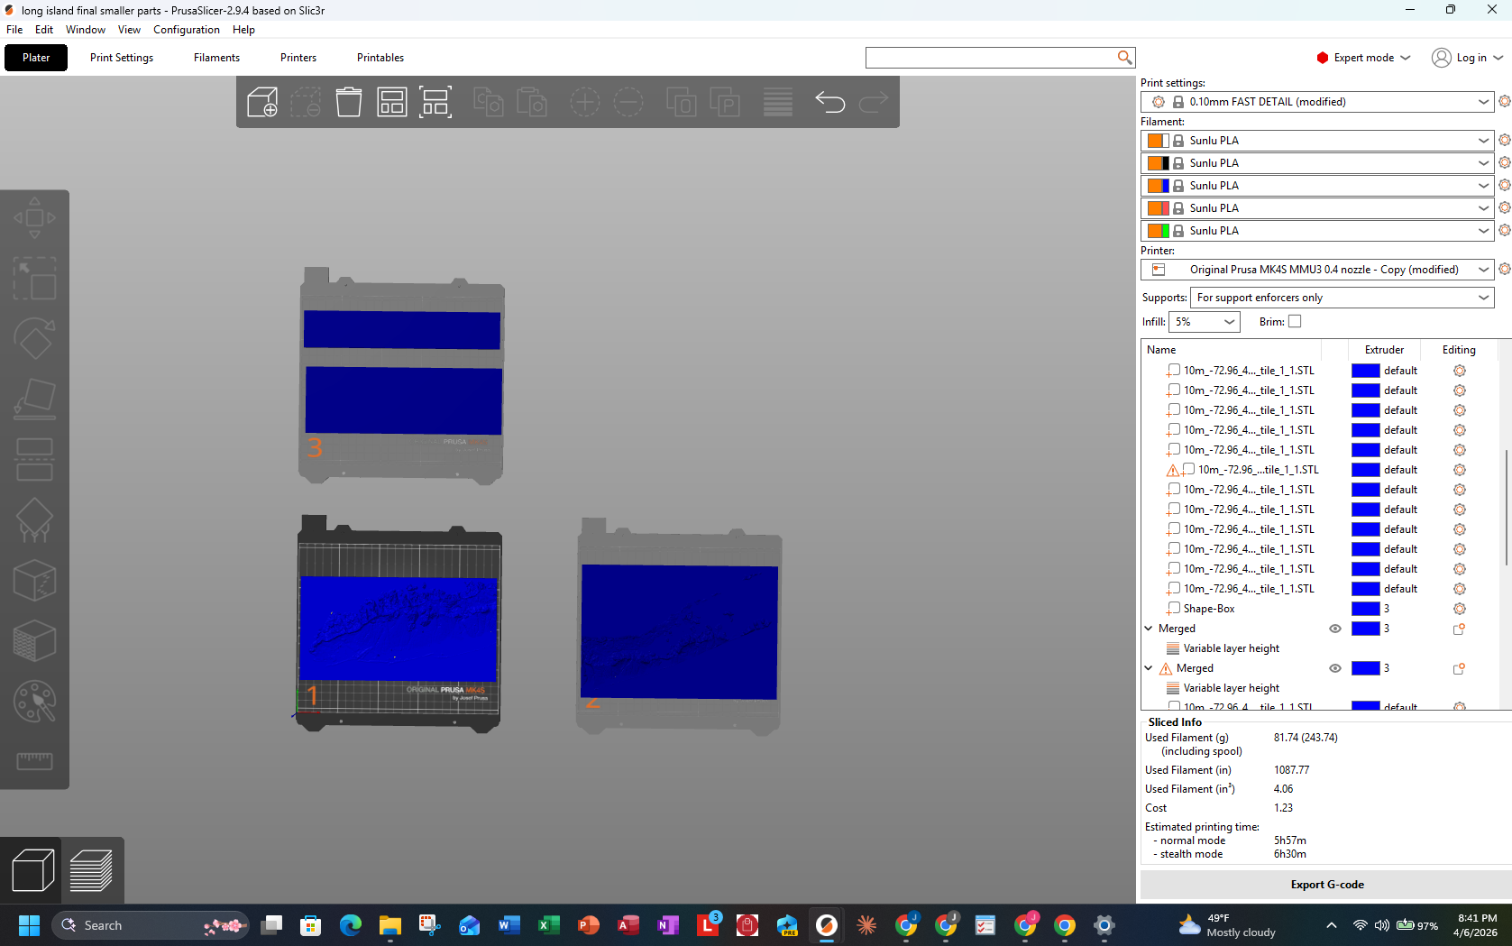The width and height of the screenshot is (1512, 946).
Task: Click Variable layer height toolbar icon
Action: (777, 102)
